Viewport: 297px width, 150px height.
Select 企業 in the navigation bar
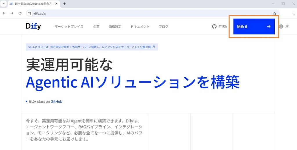pyautogui.click(x=96, y=27)
